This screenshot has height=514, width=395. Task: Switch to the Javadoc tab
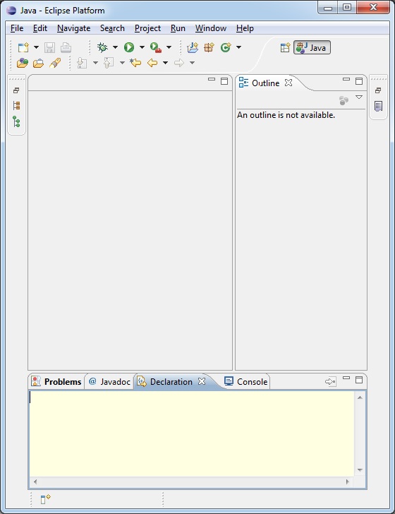109,382
